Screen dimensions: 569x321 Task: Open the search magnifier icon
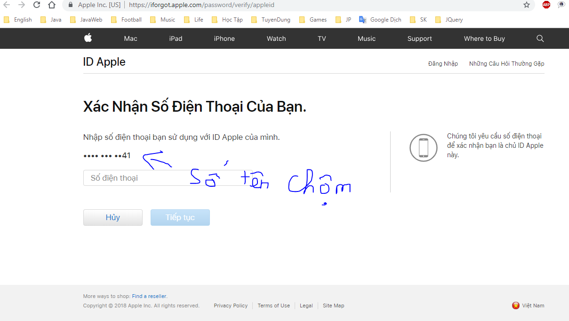click(540, 38)
